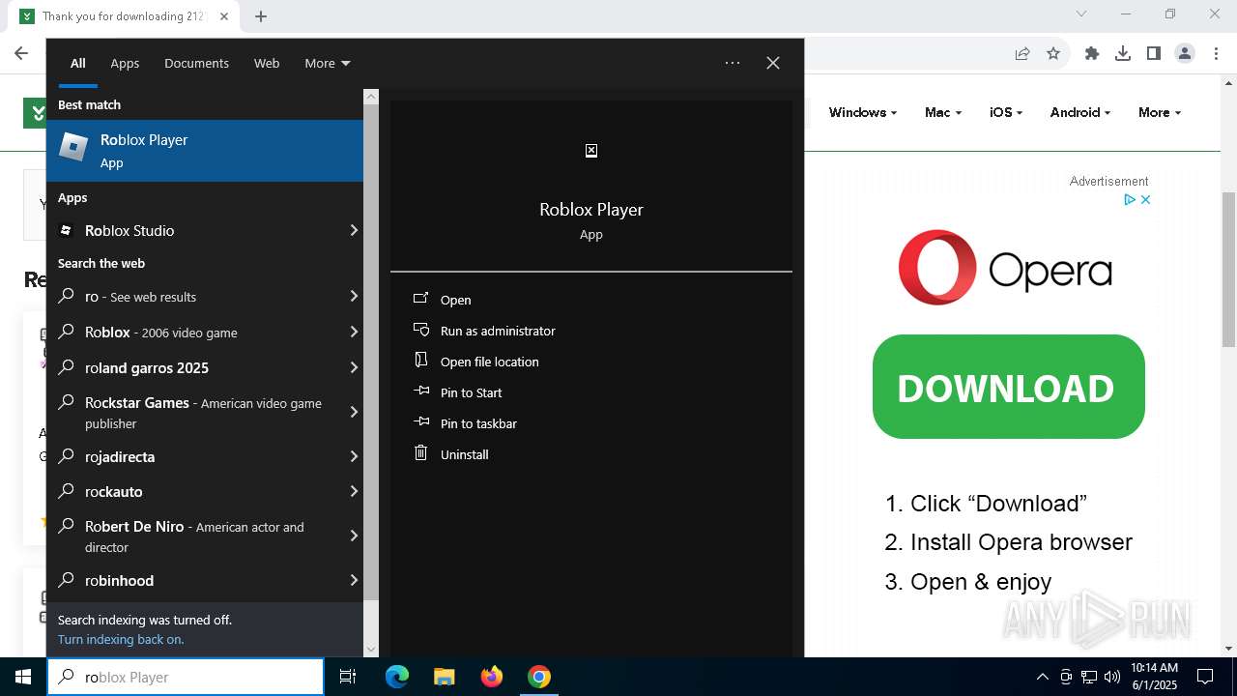The width and height of the screenshot is (1237, 696).
Task: Launch Microsoft Edge from taskbar
Action: point(397,677)
